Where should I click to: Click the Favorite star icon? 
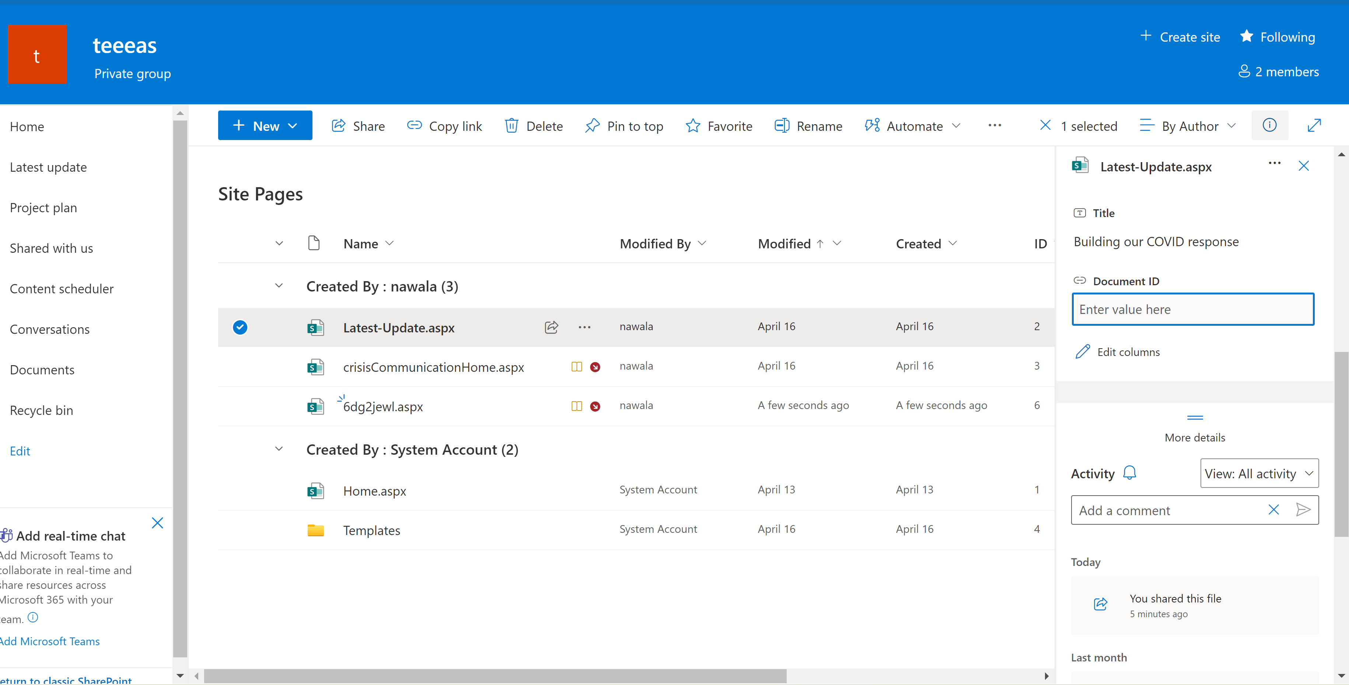pyautogui.click(x=692, y=126)
